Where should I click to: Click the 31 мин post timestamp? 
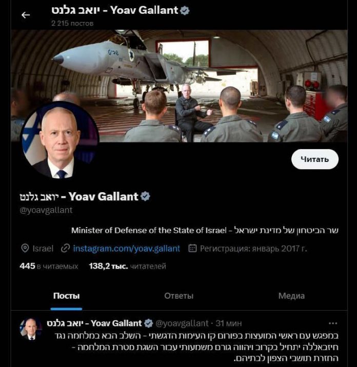228,323
